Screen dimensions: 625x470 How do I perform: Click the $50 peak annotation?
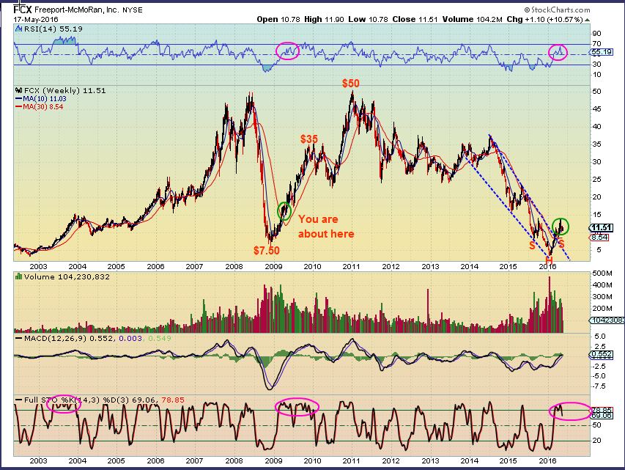coord(351,83)
